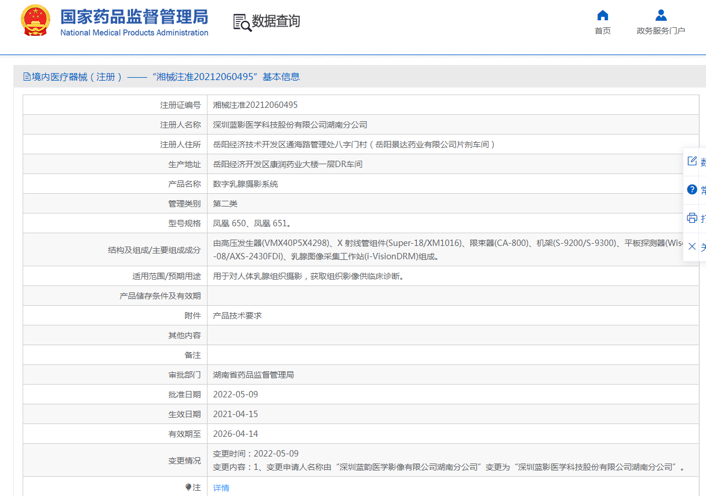Click the 适用范围/预期用途 label cell

(x=115, y=276)
